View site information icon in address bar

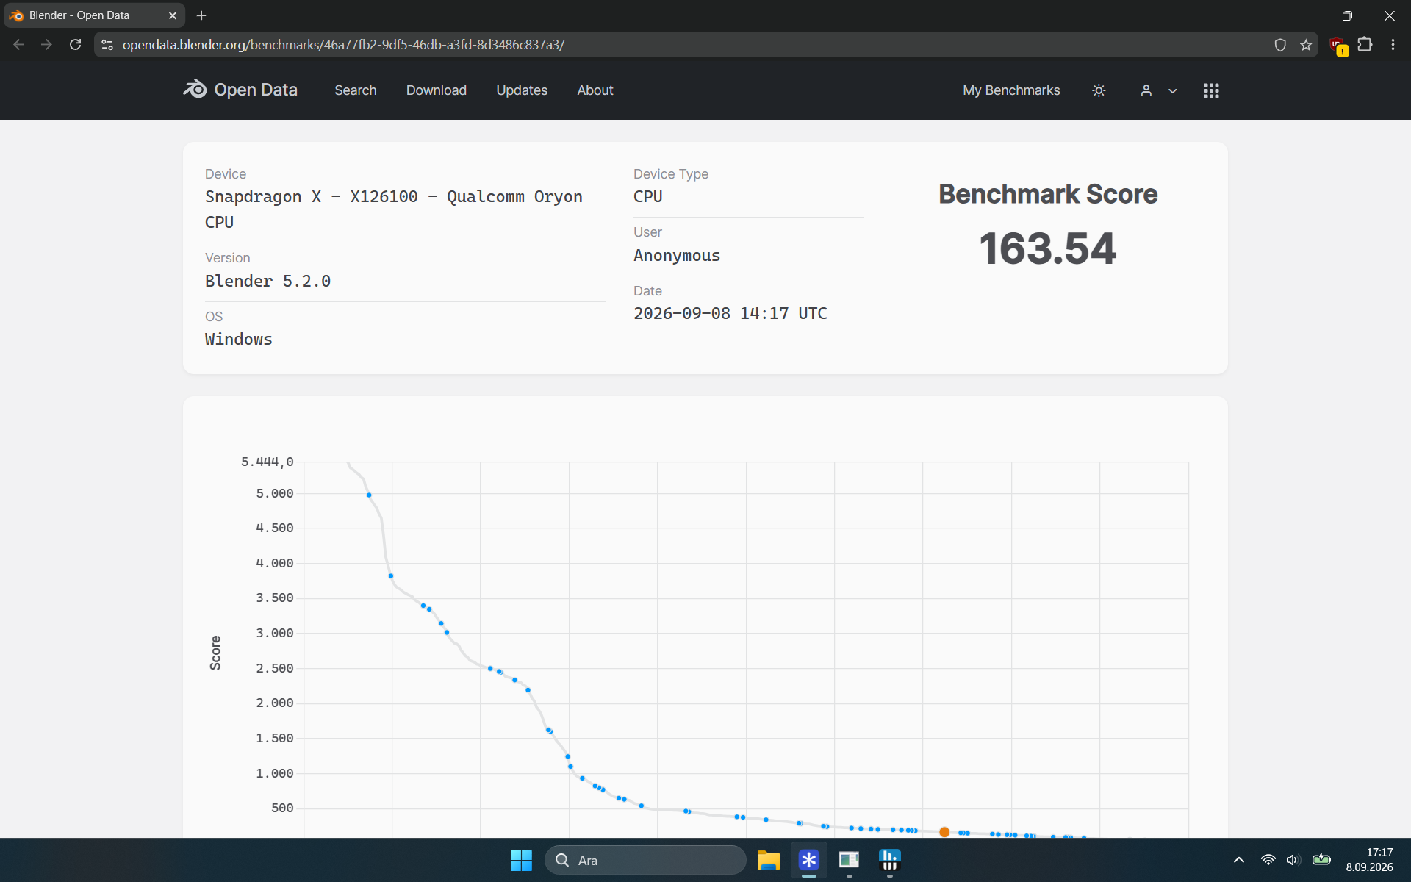107,45
